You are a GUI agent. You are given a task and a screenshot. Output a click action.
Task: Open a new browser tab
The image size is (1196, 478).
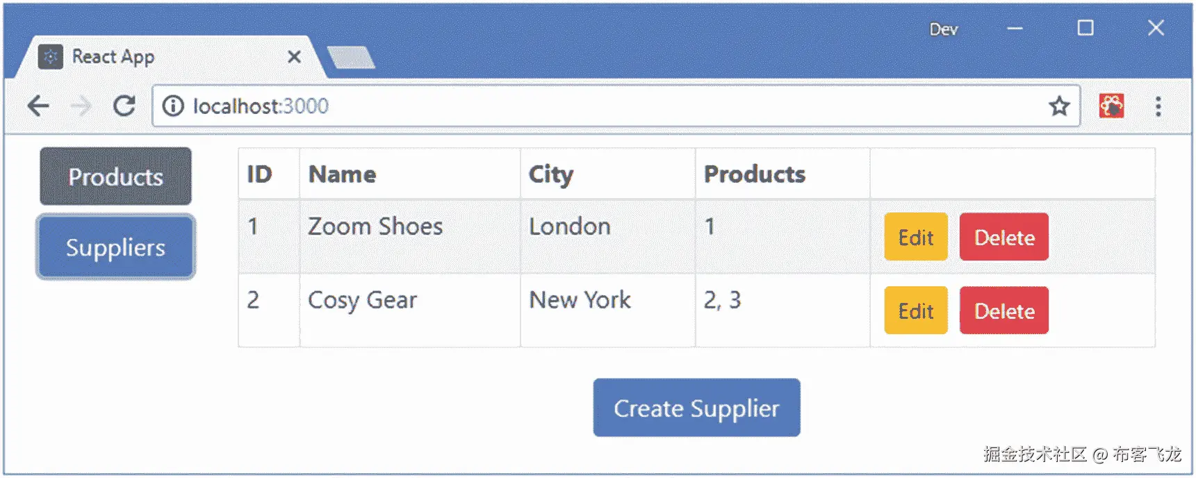(351, 58)
